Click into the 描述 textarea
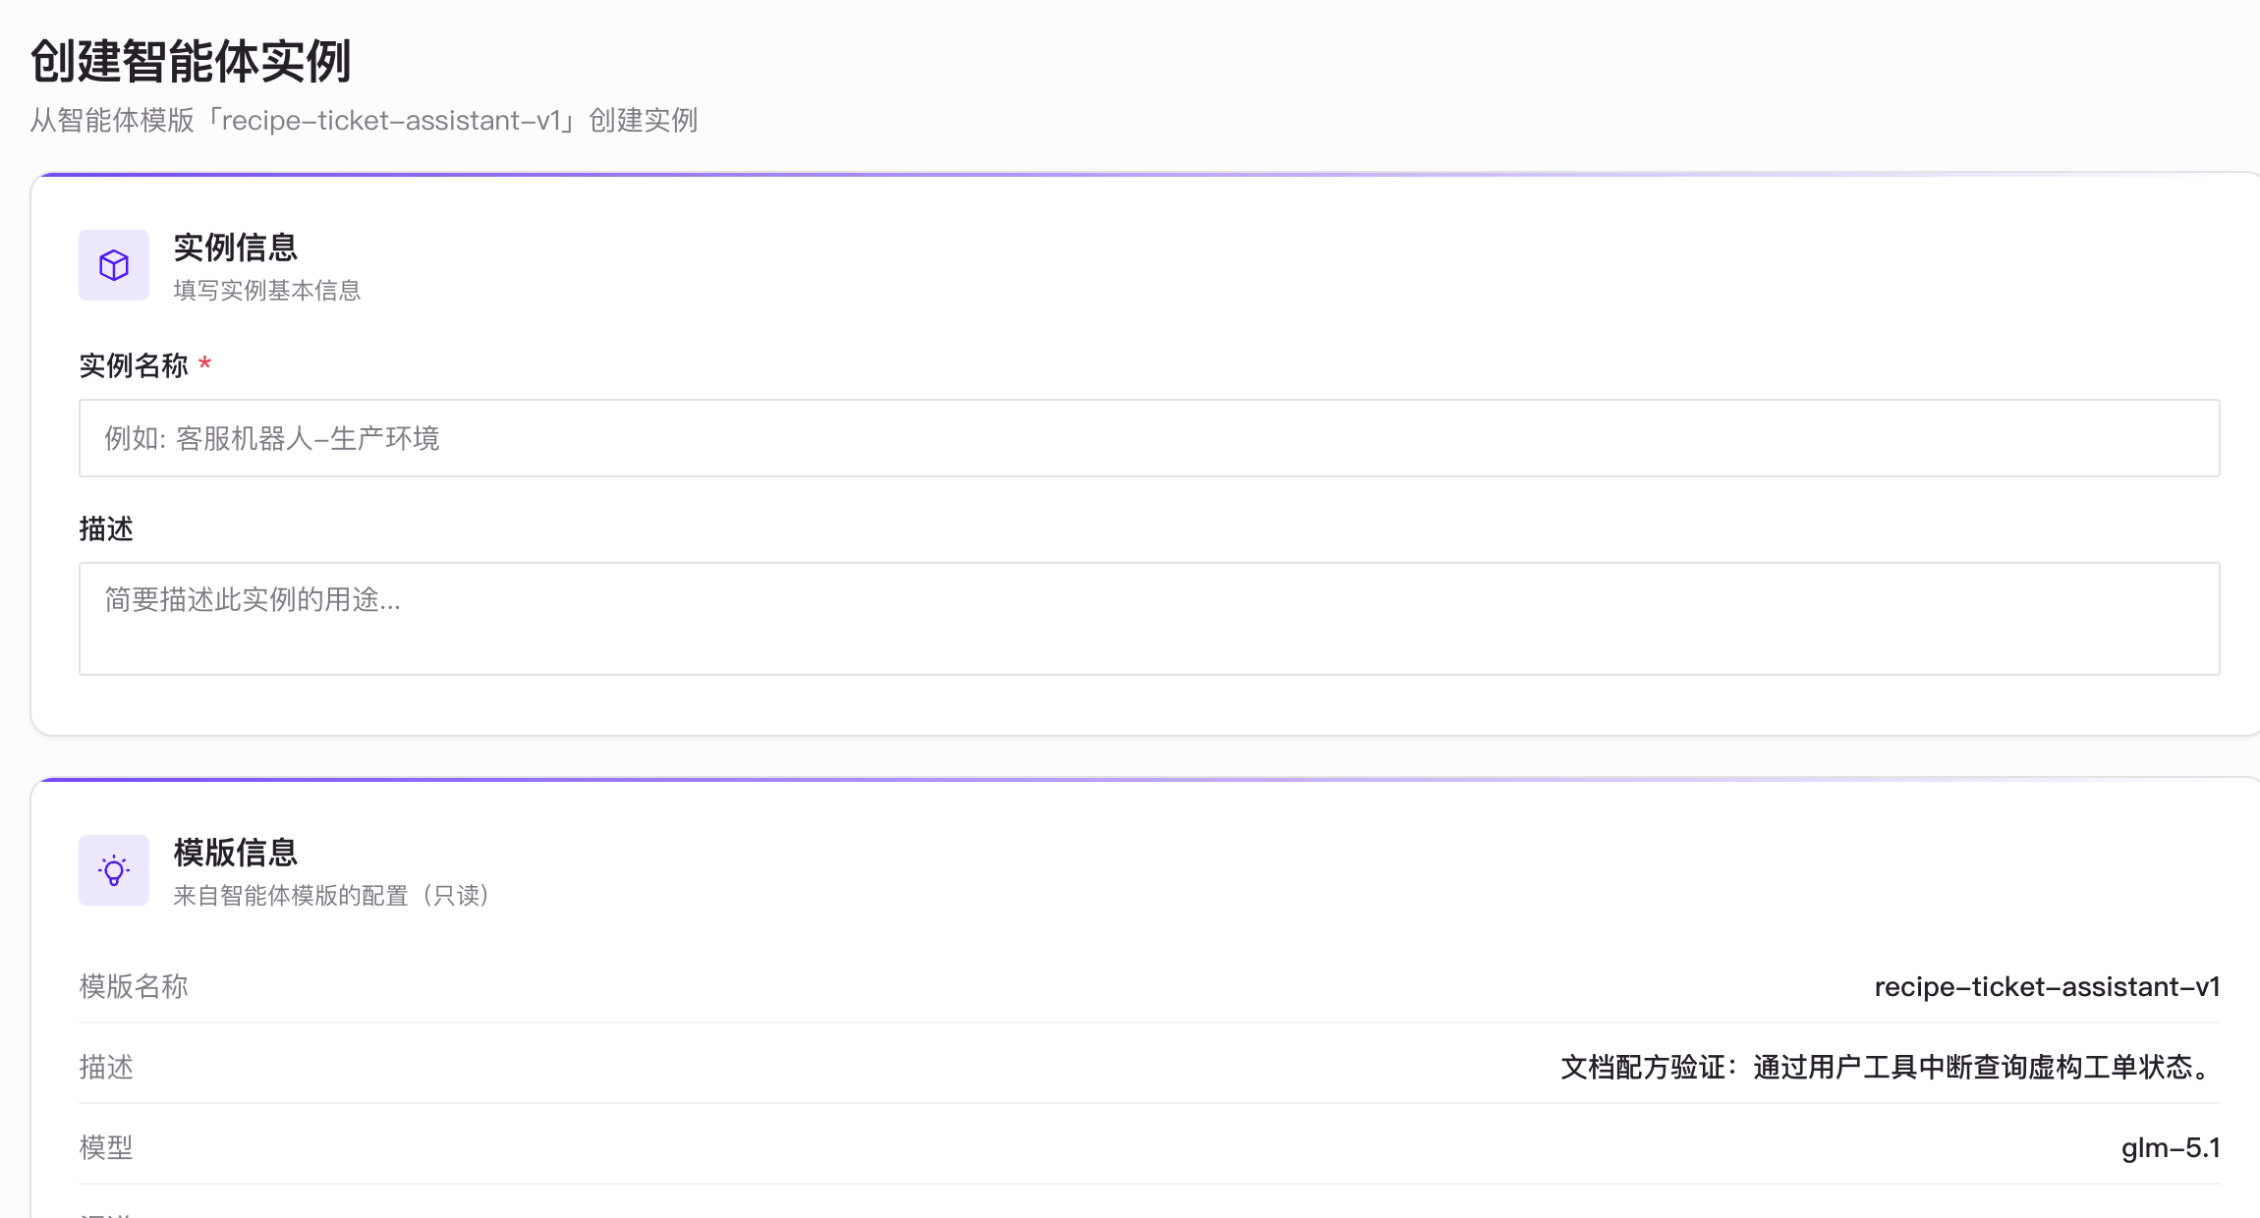This screenshot has width=2260, height=1218. coord(1149,619)
